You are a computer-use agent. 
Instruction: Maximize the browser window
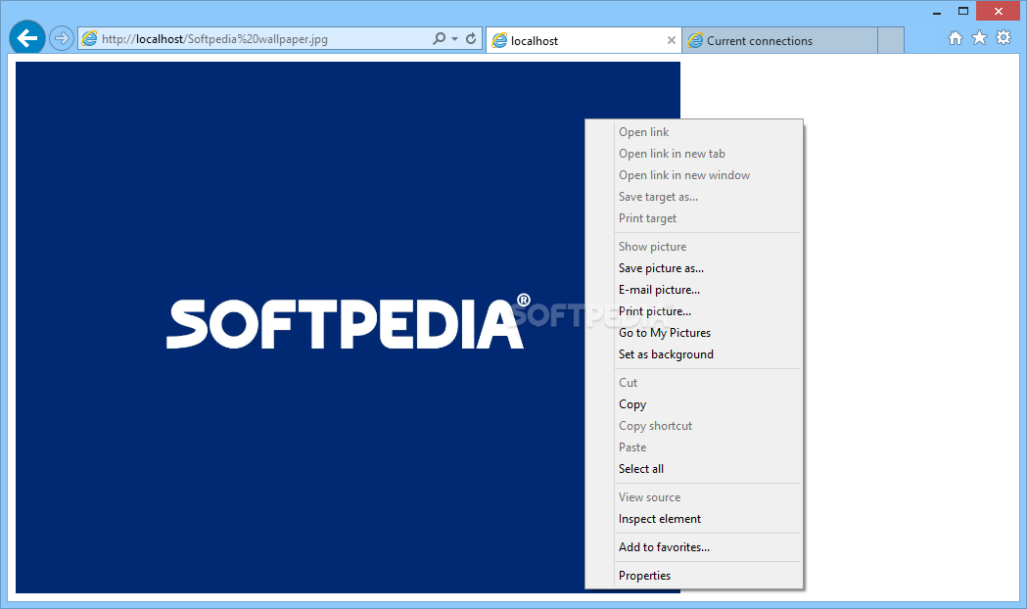(962, 11)
